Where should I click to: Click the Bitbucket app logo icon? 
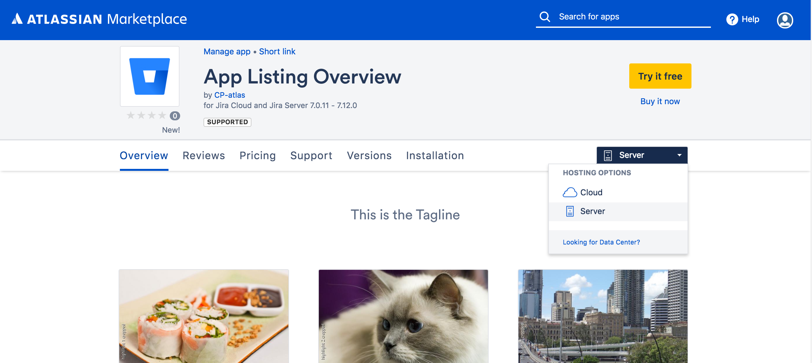pyautogui.click(x=150, y=76)
